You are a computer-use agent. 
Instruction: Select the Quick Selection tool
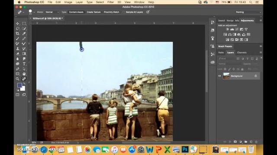(x=24, y=28)
